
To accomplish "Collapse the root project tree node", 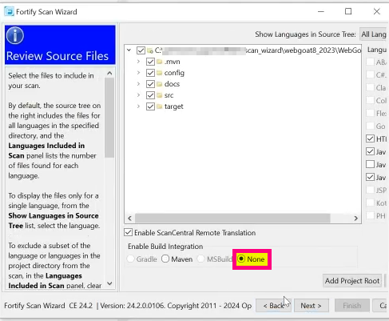I will tap(129, 50).
